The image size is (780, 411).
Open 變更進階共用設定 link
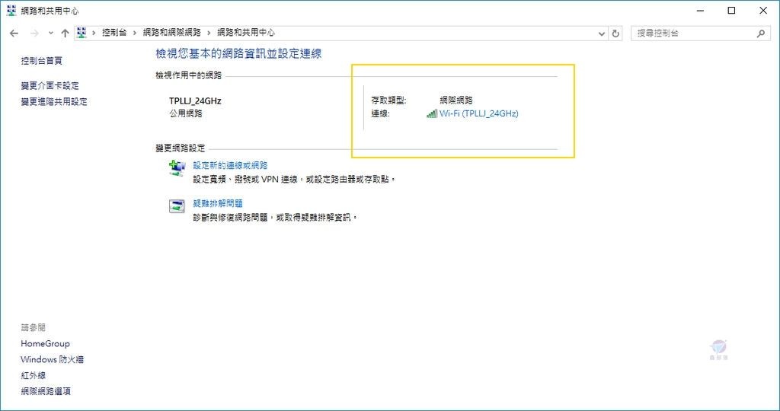pos(54,101)
